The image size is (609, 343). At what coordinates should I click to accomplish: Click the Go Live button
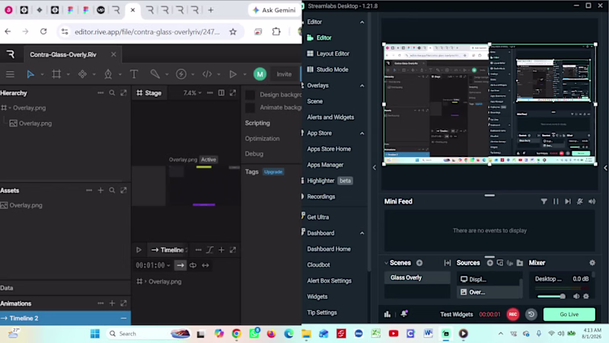pos(569,314)
